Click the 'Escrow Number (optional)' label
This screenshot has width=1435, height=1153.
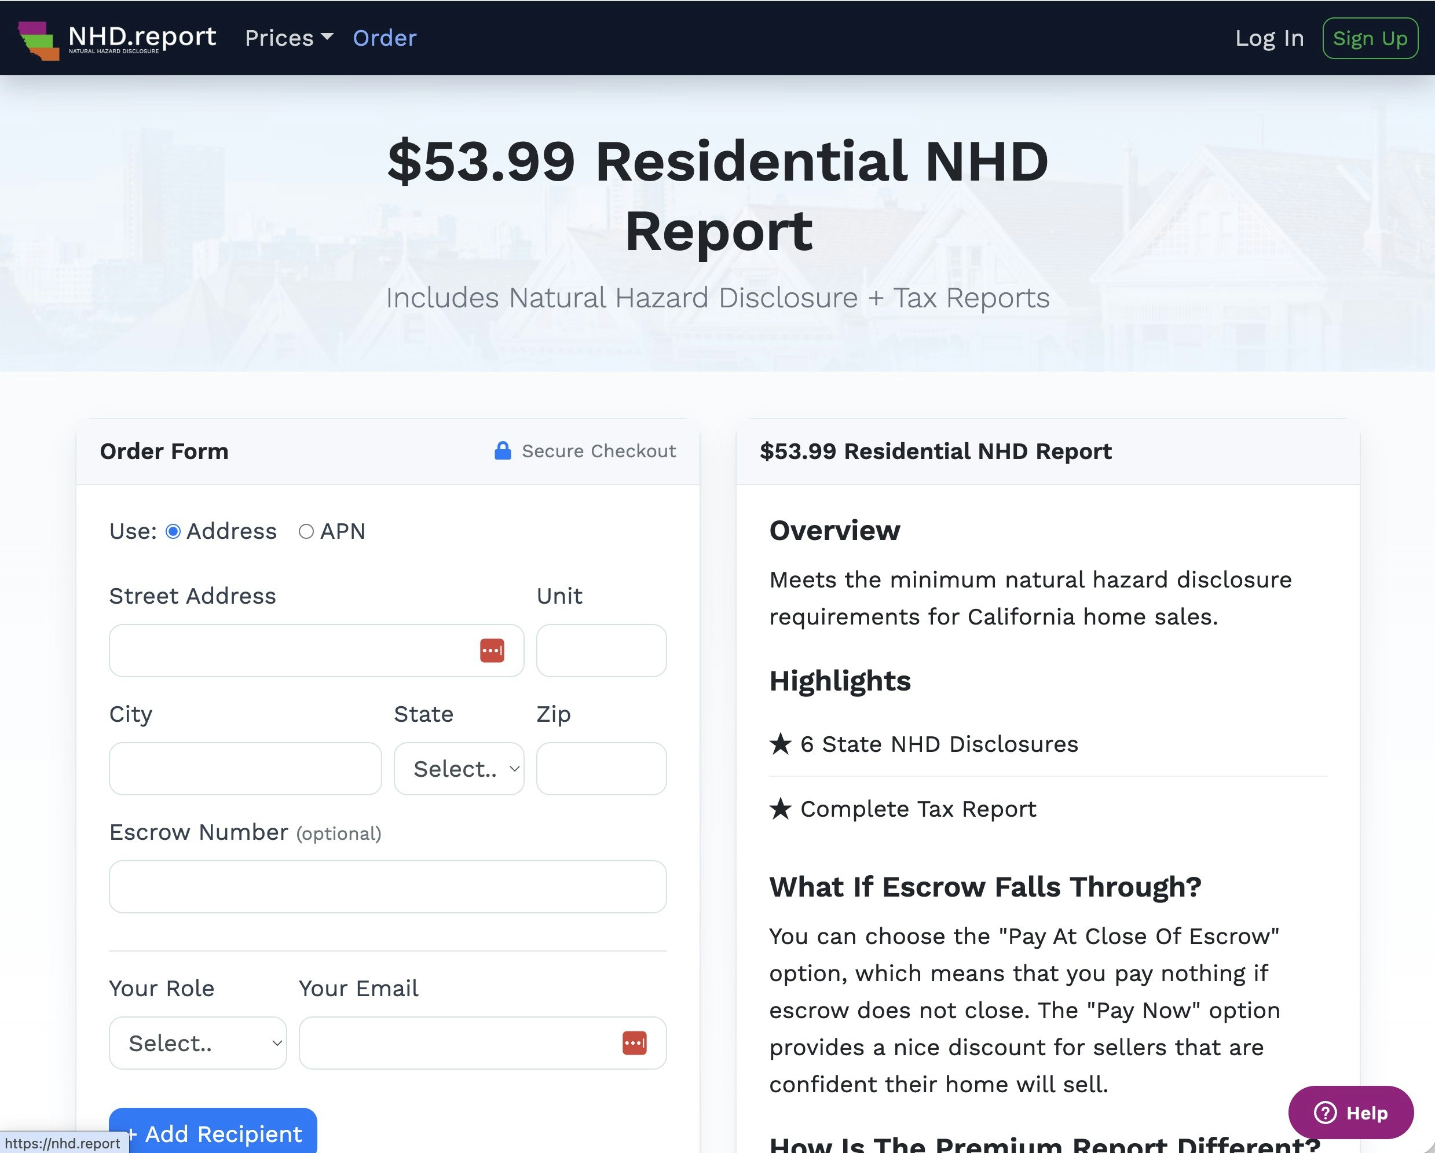tap(245, 832)
